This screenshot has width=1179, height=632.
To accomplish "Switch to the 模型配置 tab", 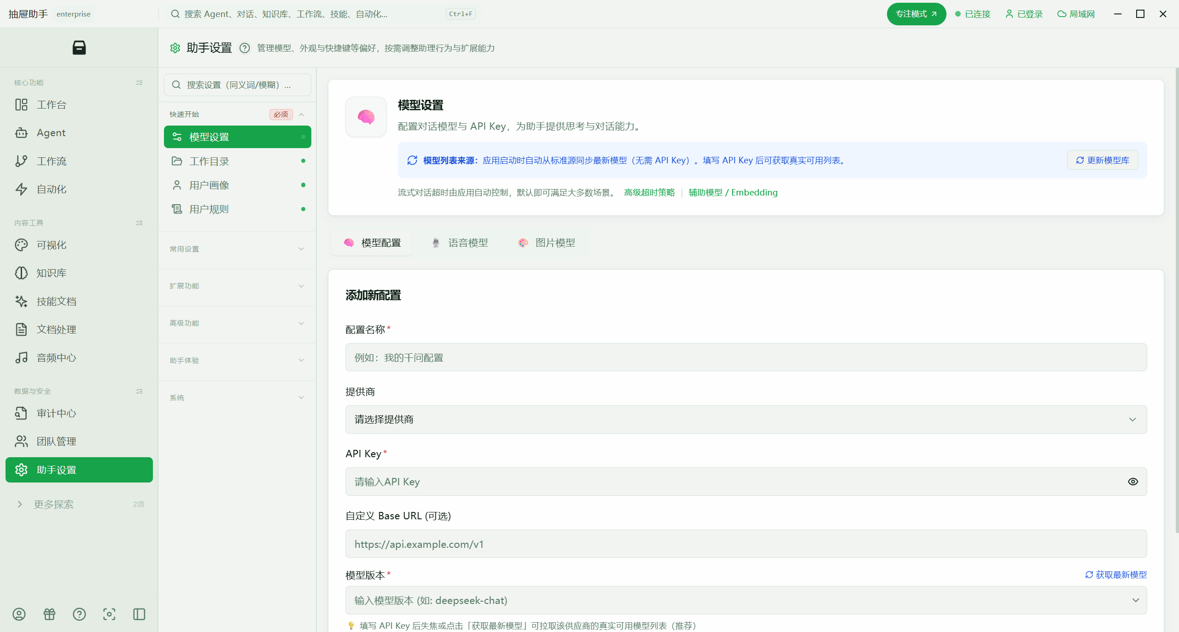I will coord(372,243).
